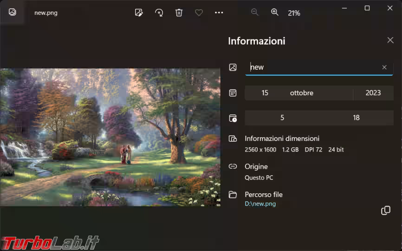Close the Informazioni panel
The height and width of the screenshot is (251, 402).
pos(390,40)
